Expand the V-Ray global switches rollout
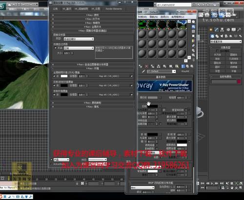The width and height of the screenshot is (244, 200). [x=93, y=27]
